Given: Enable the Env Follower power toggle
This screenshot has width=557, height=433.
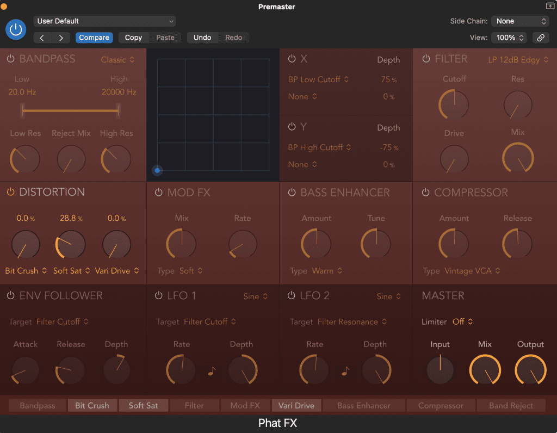Looking at the screenshot, I should click(x=11, y=295).
